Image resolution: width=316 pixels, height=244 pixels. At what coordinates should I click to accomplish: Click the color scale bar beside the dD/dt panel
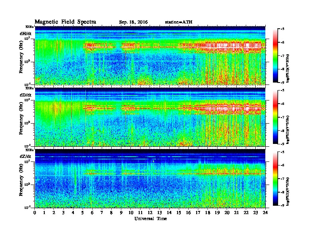click(275, 117)
